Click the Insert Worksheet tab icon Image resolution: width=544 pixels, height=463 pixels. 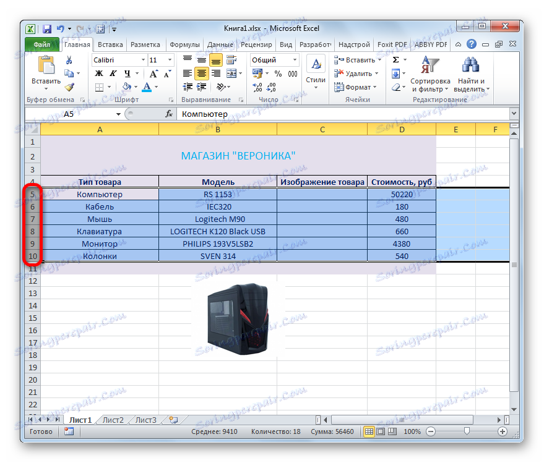[173, 420]
